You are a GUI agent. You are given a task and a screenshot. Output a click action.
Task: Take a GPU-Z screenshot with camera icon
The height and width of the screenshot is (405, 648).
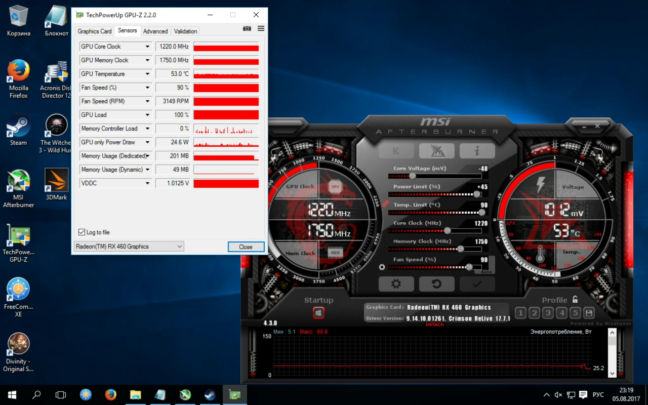pos(247,29)
